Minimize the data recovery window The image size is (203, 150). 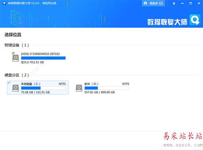[182, 3]
